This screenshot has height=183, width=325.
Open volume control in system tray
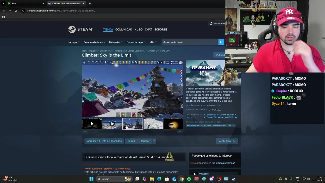pos(308,179)
